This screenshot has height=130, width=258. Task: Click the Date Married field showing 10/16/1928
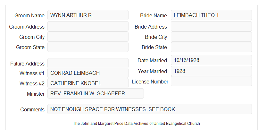click(211, 60)
